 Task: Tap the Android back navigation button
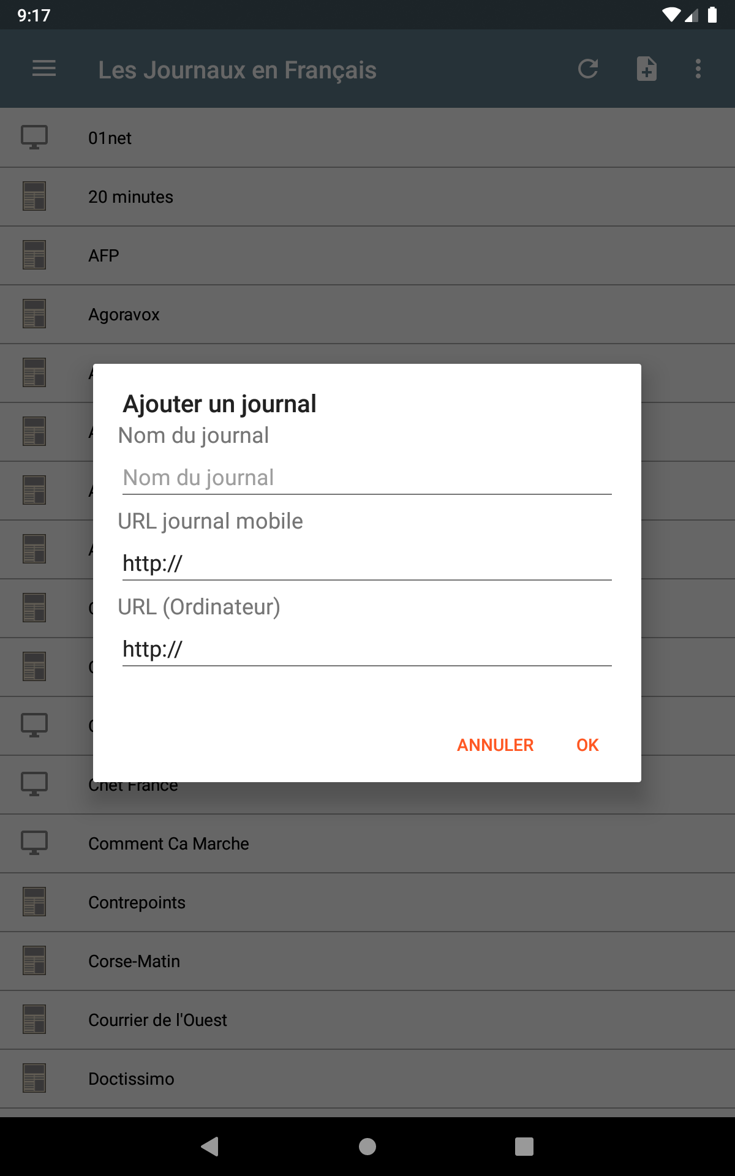[x=210, y=1147]
